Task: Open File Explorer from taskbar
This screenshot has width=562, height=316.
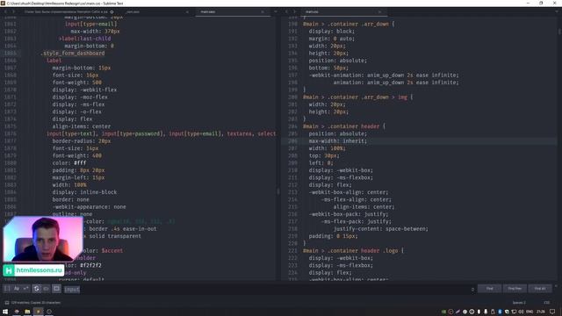Action: point(27,312)
